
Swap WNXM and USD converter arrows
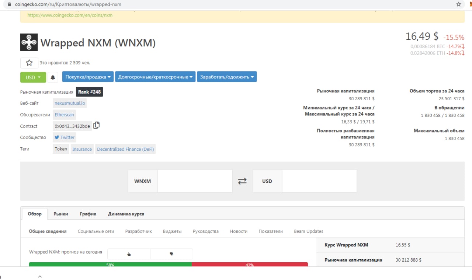coord(242,181)
